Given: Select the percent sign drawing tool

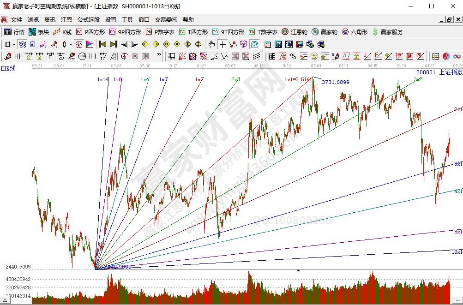Looking at the screenshot, I should tap(293, 56).
